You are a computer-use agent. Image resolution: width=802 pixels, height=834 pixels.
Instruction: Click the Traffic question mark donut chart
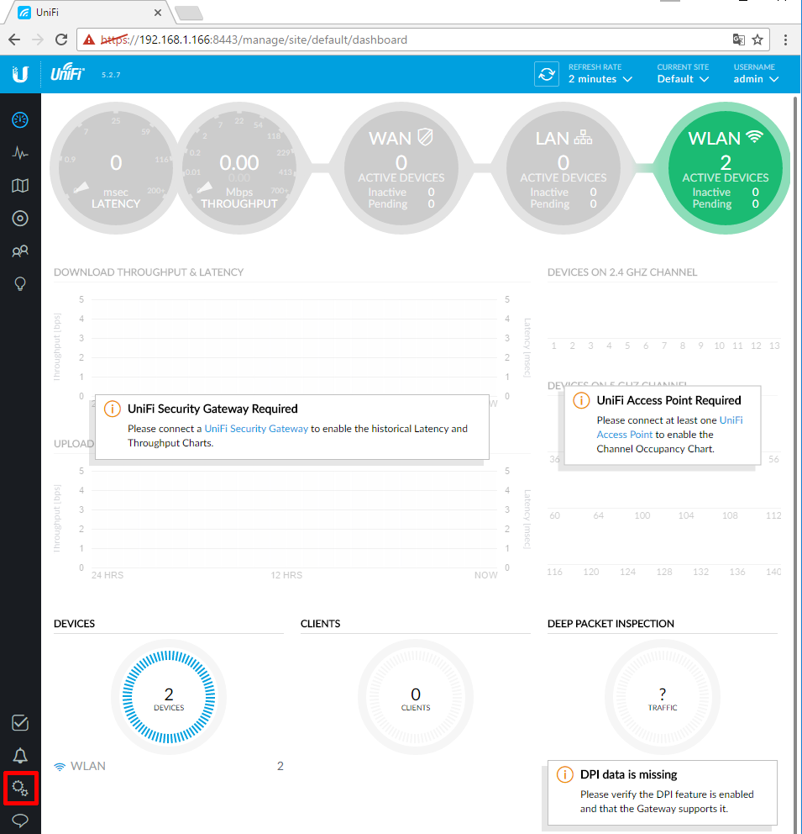[663, 697]
